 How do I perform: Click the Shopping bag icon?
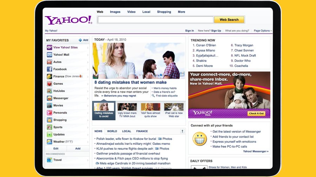coord(50,120)
